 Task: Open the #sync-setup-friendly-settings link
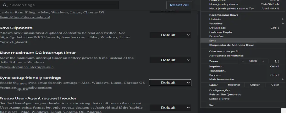tap(26, 88)
